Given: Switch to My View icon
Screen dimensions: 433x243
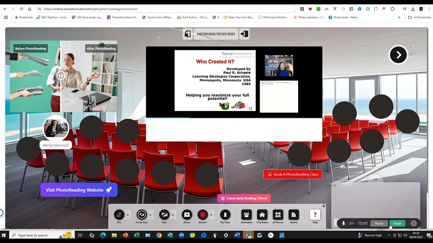Looking at the screenshot, I should 225,215.
